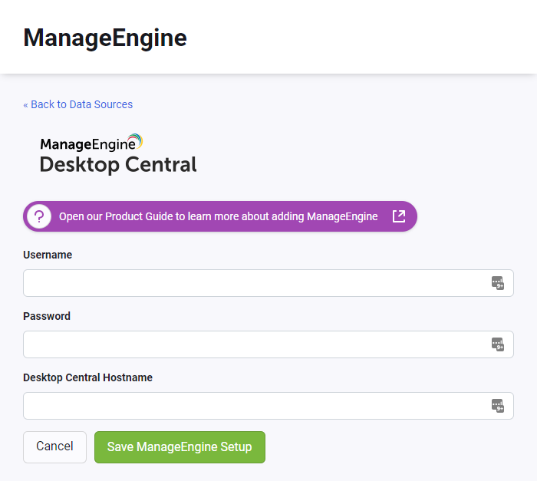Click the password manager icon in the Password field

pos(498,344)
